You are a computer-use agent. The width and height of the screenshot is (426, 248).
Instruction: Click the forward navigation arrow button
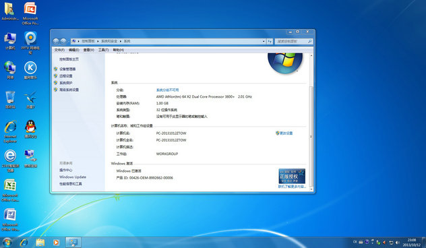point(63,41)
